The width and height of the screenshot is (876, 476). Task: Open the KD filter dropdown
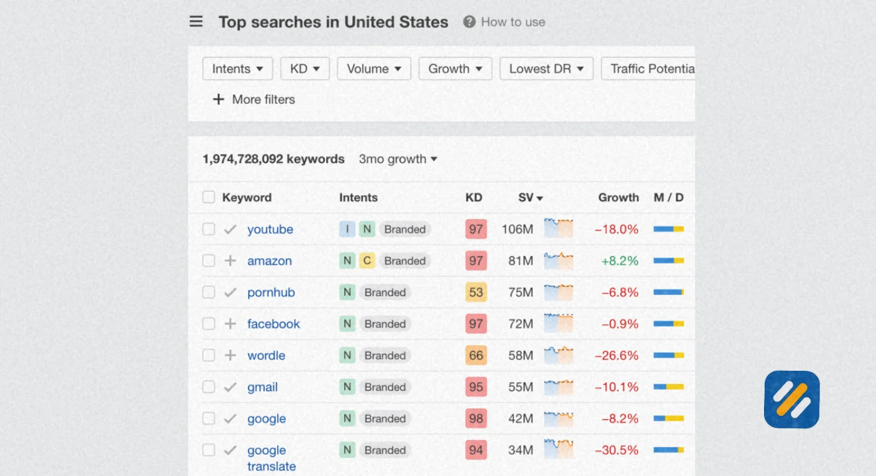305,69
